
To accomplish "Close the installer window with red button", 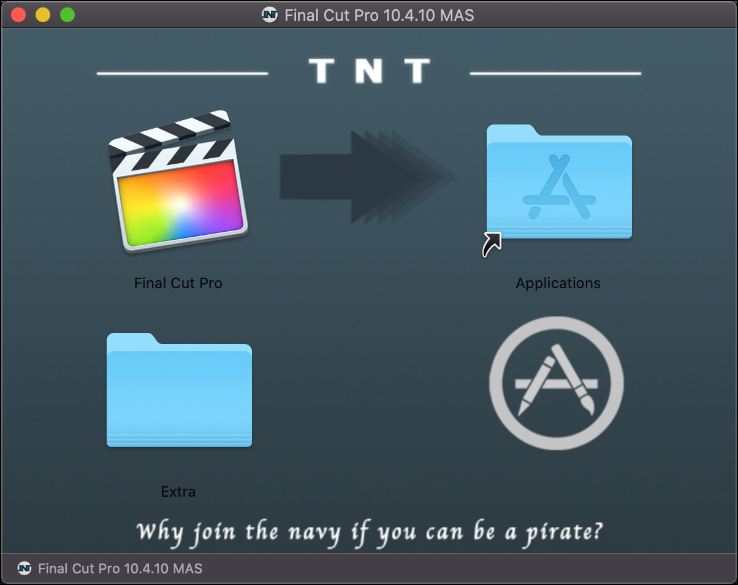I will point(18,15).
